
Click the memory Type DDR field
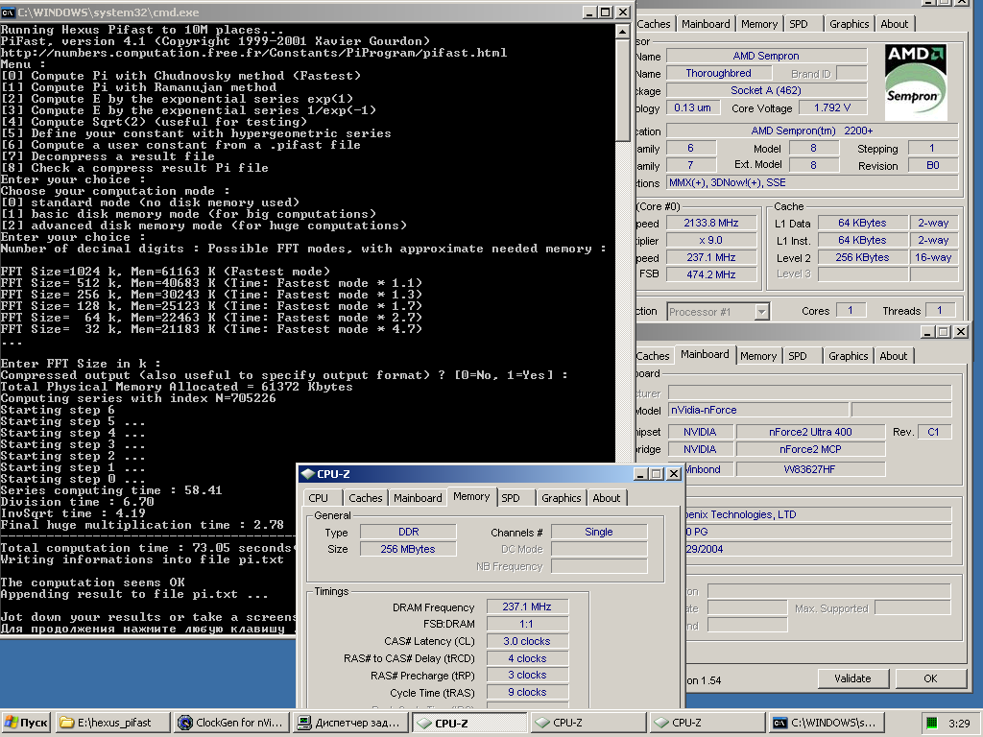(x=408, y=532)
